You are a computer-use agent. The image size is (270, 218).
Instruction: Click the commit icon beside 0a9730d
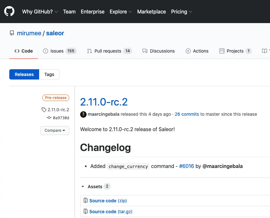coord(49,118)
